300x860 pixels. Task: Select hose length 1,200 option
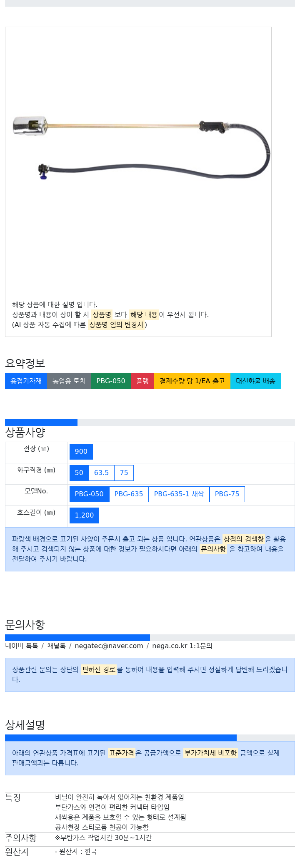click(x=84, y=515)
